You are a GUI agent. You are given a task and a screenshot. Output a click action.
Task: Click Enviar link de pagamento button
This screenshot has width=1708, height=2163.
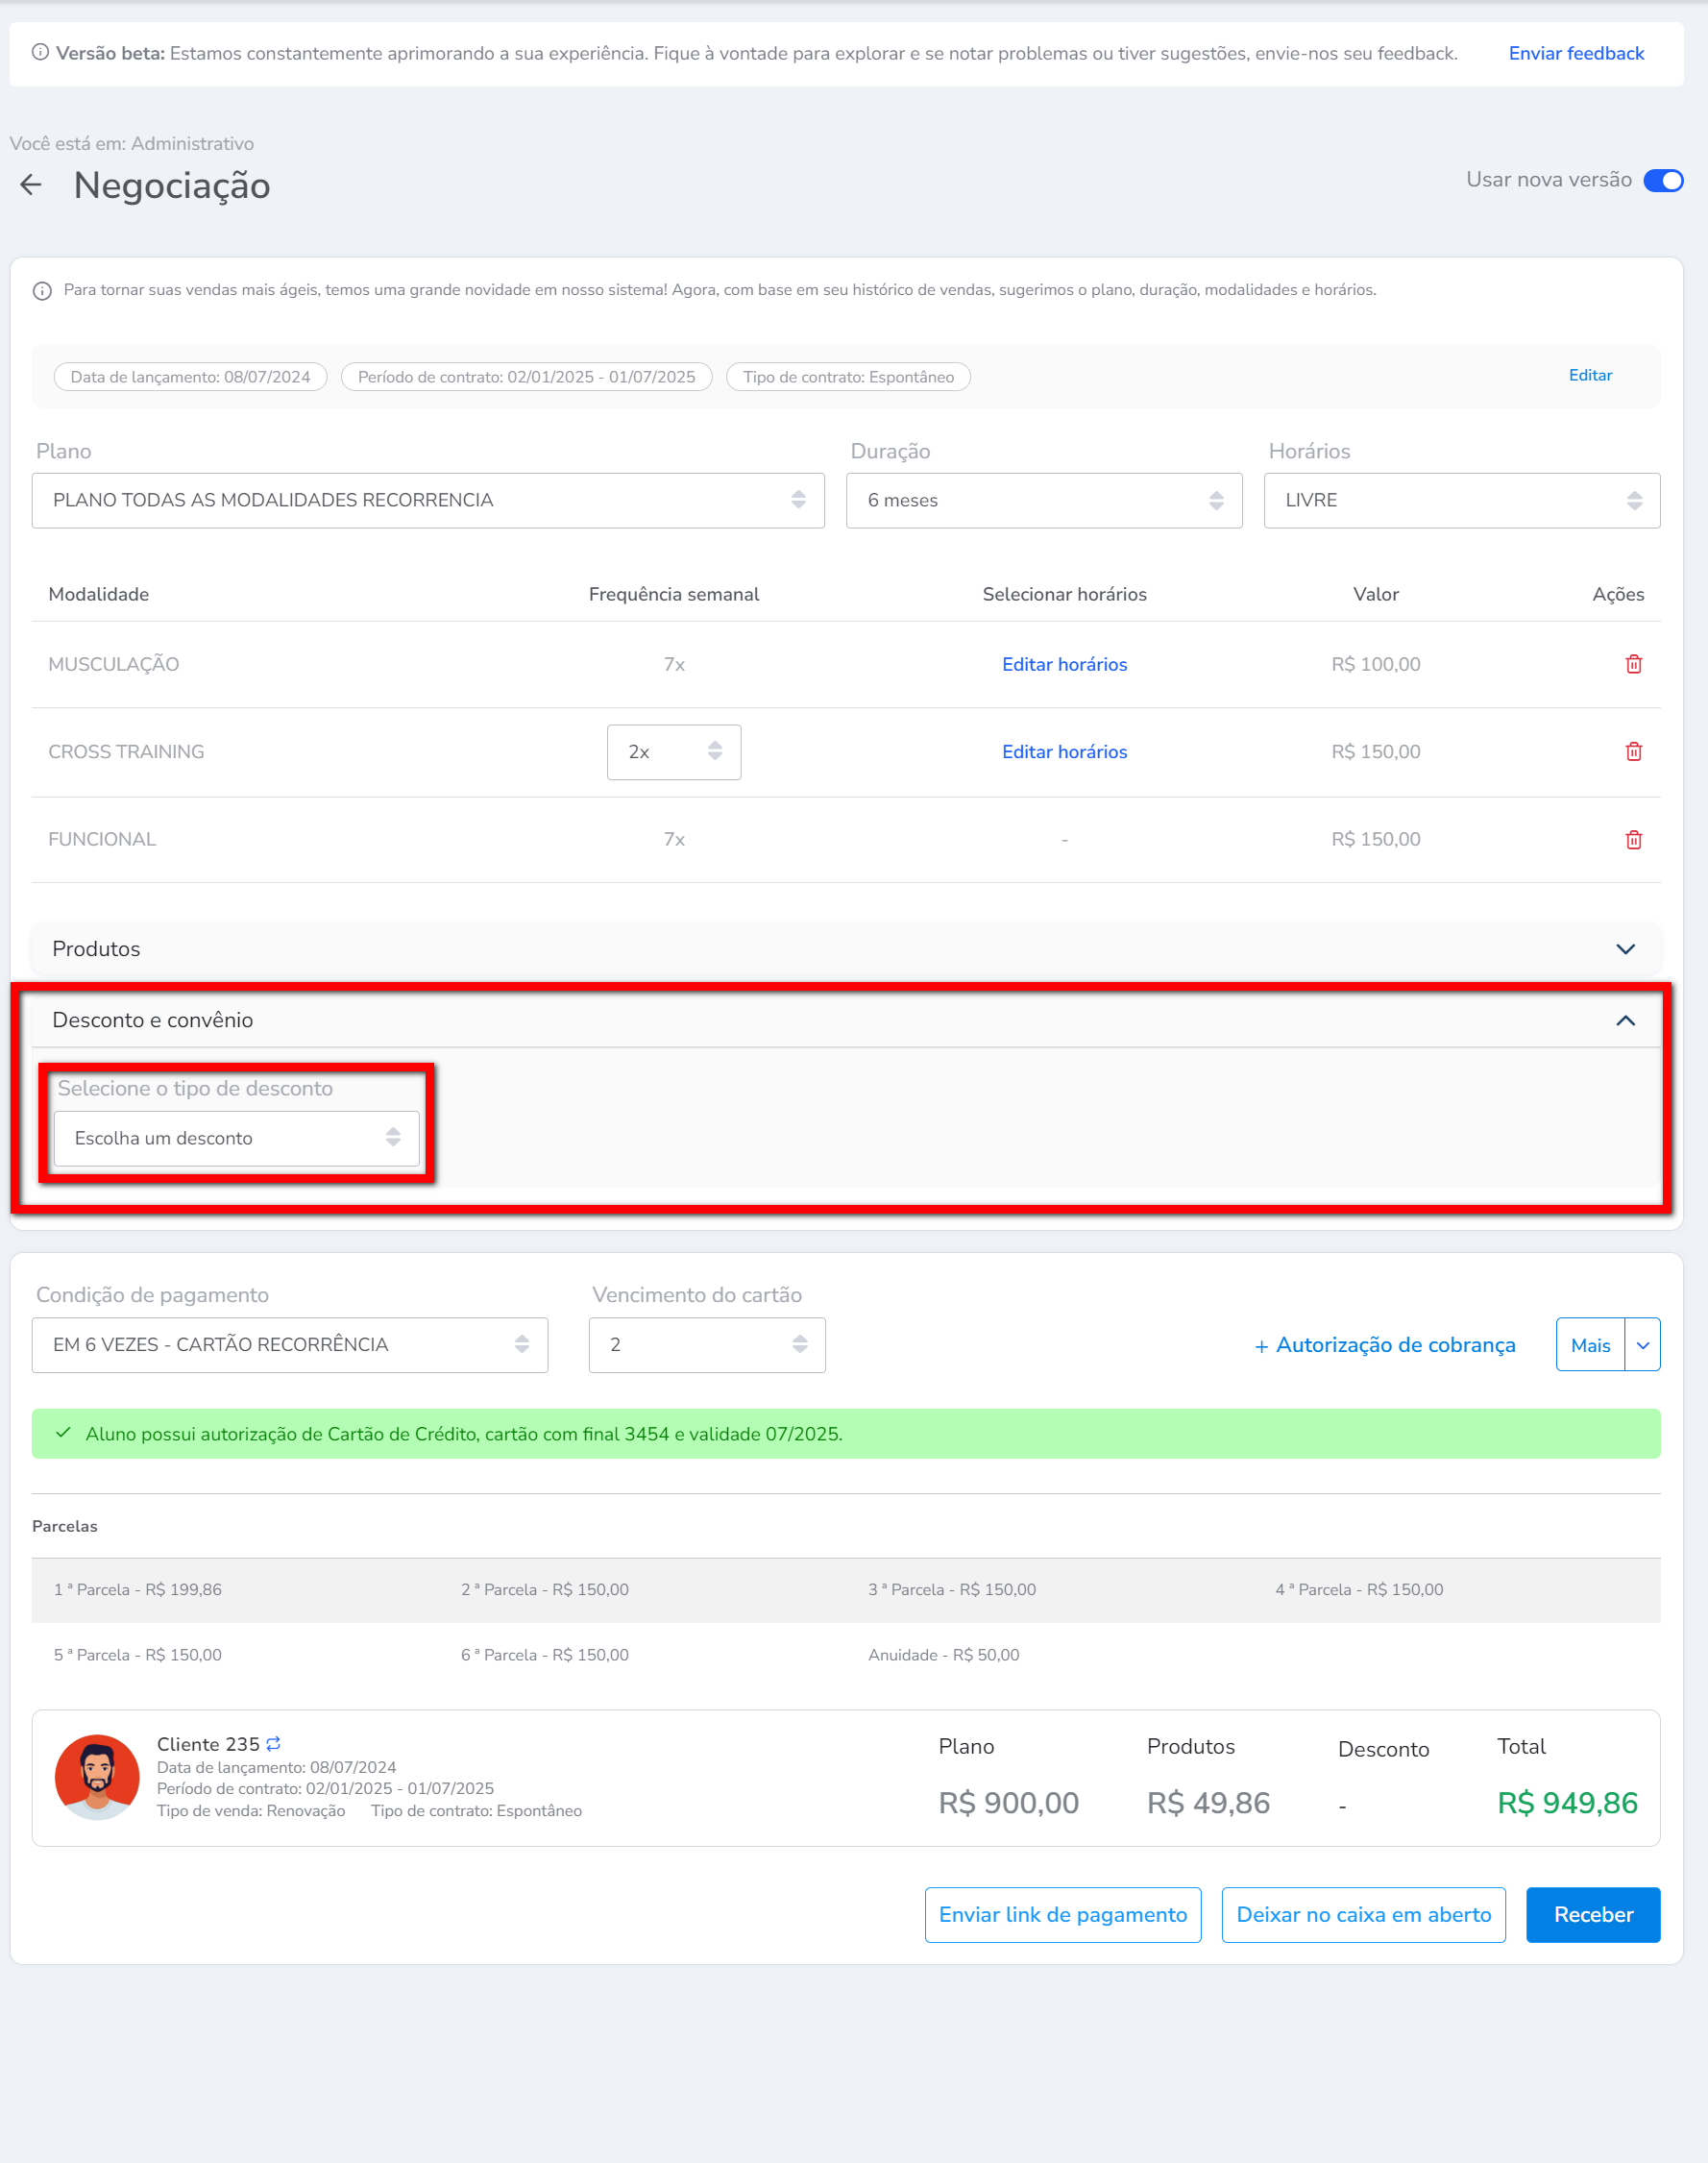[1062, 1914]
